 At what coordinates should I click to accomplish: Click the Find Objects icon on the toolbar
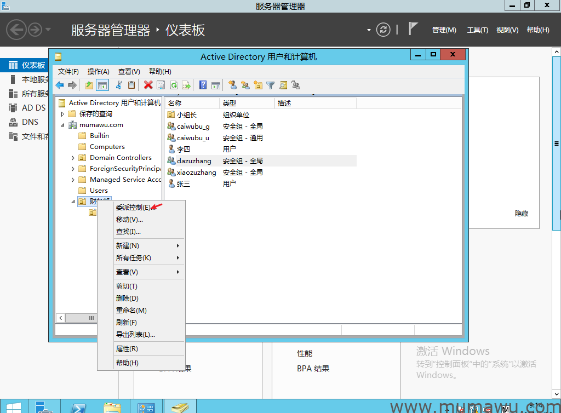click(x=283, y=85)
